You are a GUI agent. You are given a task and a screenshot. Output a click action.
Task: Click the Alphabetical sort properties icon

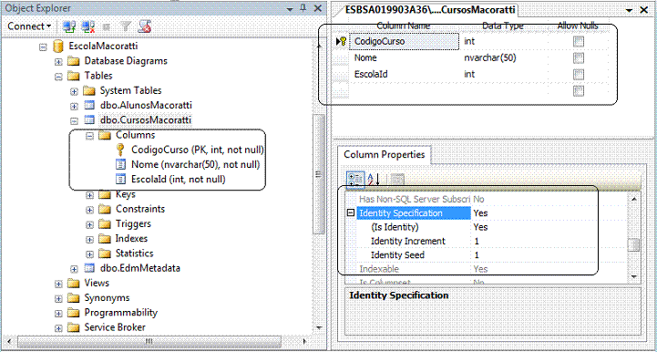(373, 179)
